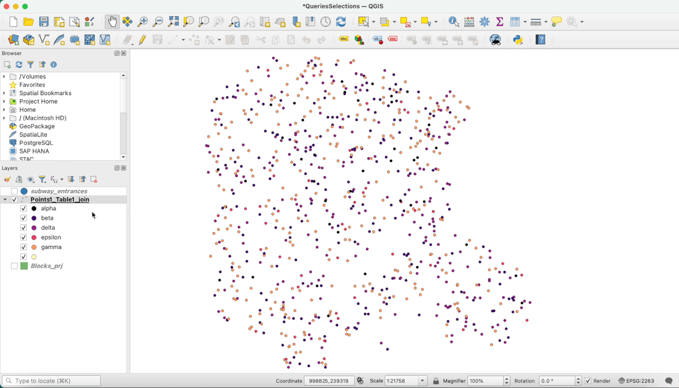Image resolution: width=679 pixels, height=388 pixels.
Task: Open the Layer Styling panel
Action: coord(7,179)
